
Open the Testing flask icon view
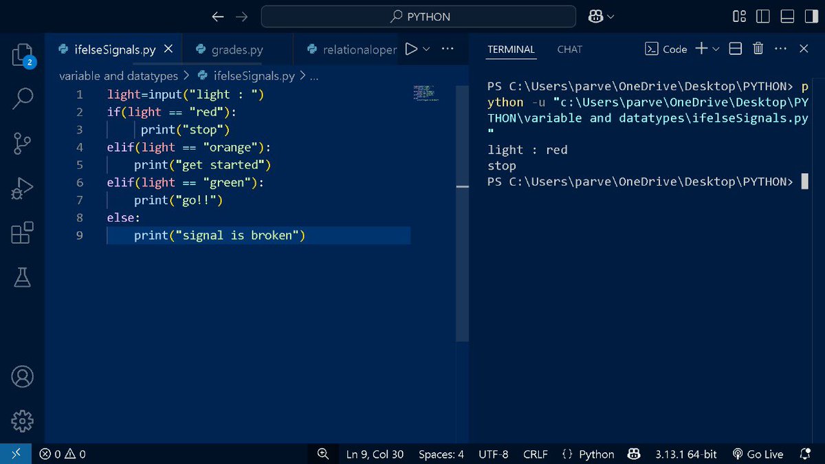click(x=23, y=277)
